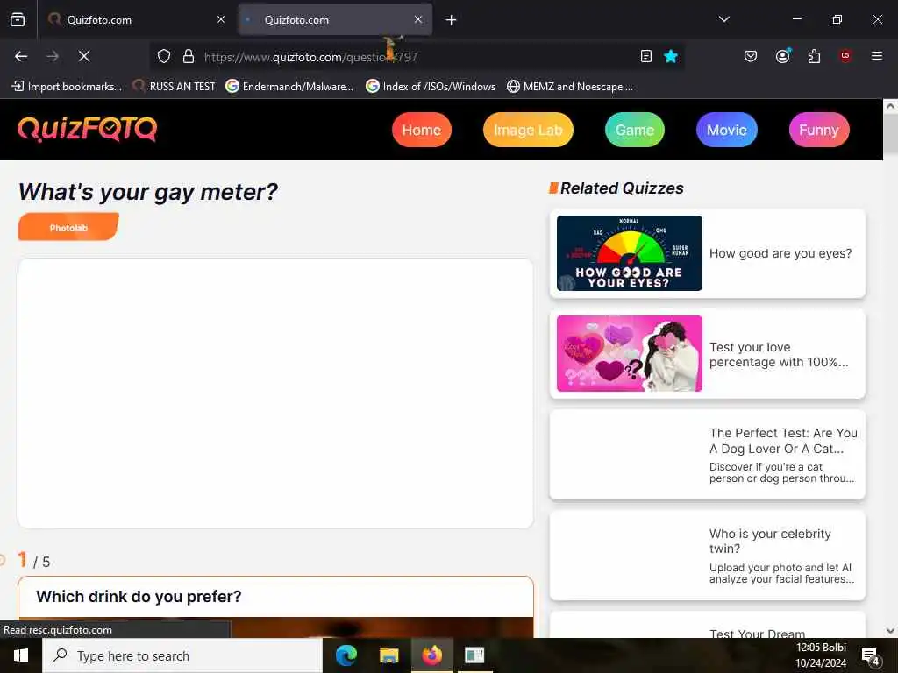
Task: Go to Home nav button
Action: pos(422,130)
